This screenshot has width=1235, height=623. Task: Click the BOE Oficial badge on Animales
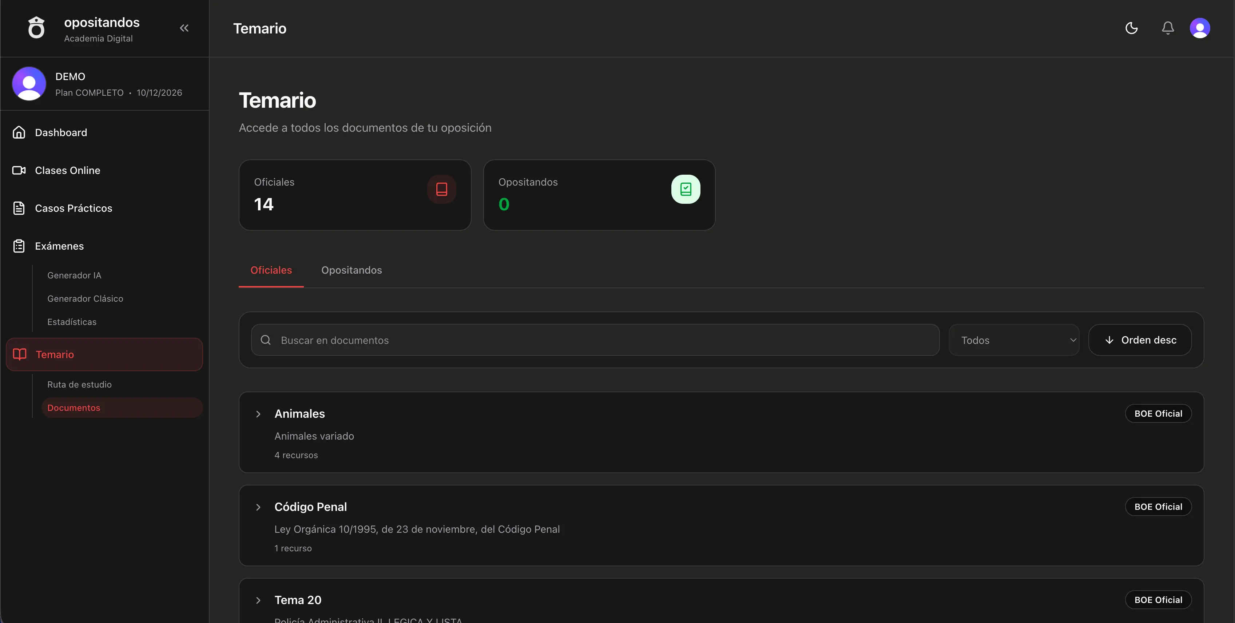[1158, 413]
